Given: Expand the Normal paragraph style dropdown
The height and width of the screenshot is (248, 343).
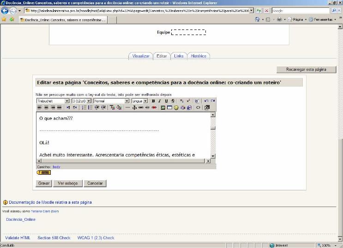Looking at the screenshot, I should (127, 101).
